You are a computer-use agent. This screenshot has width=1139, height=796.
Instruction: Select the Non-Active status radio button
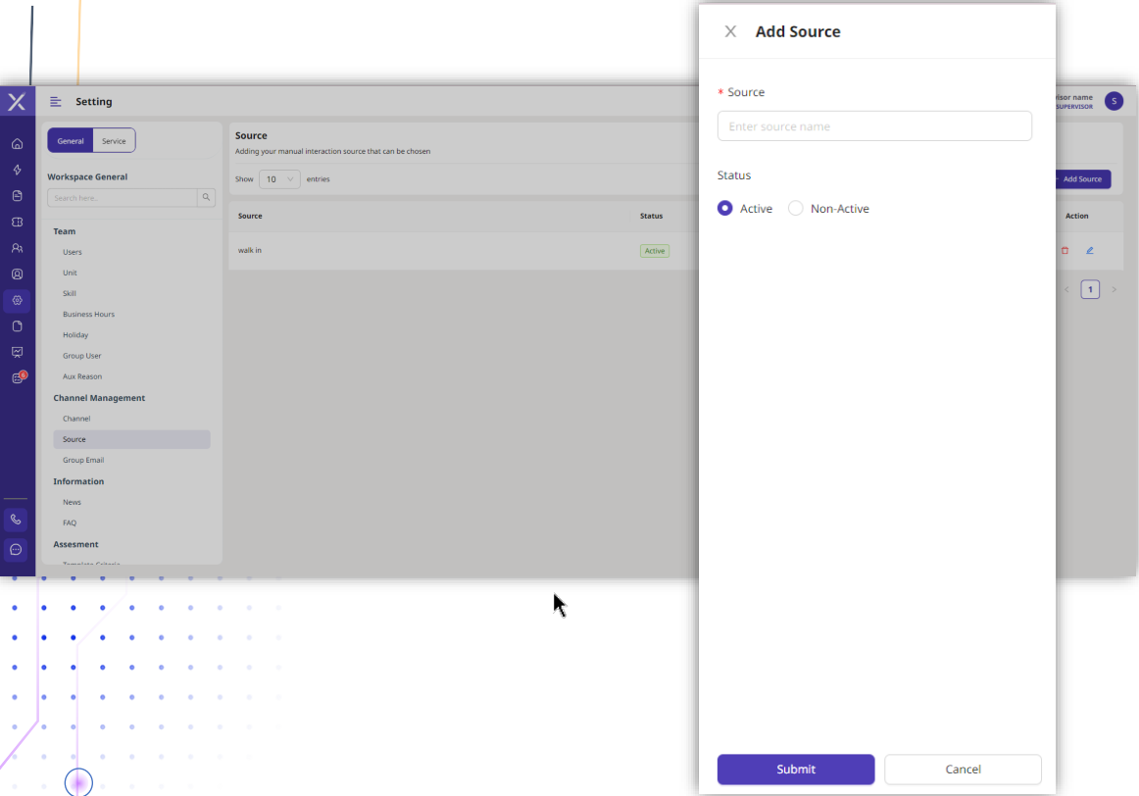(796, 209)
